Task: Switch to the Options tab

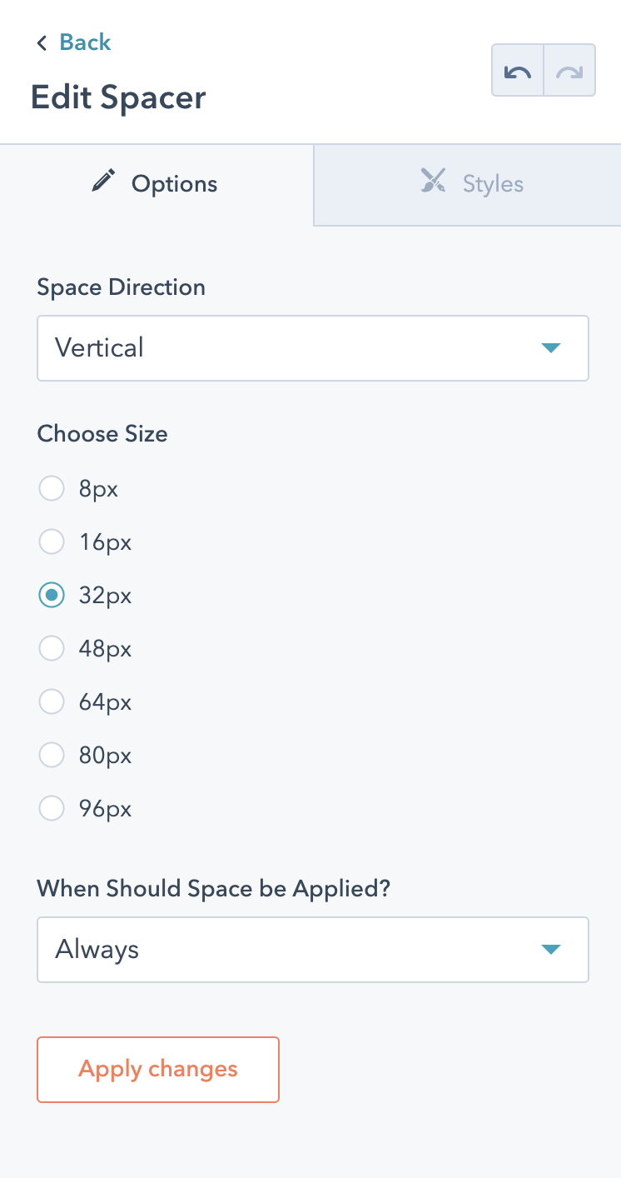Action: coord(154,183)
